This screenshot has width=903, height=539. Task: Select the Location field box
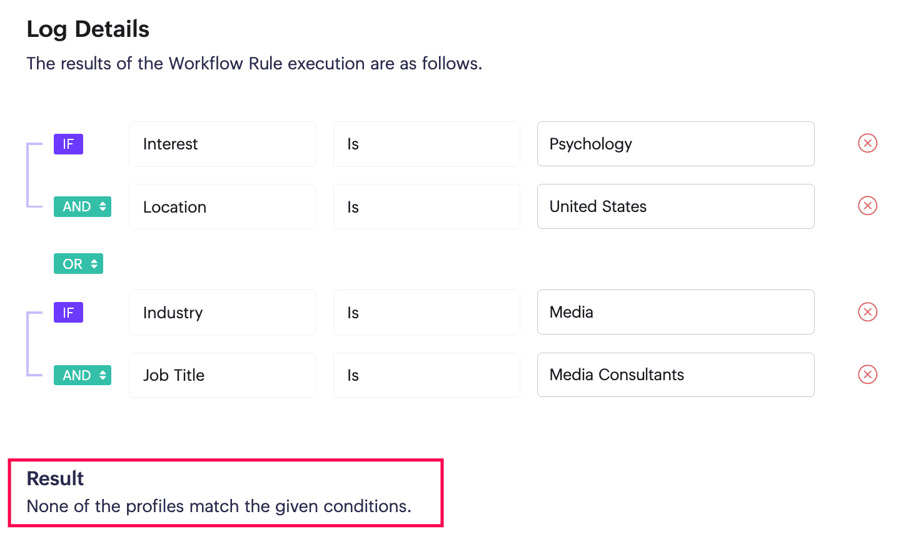click(222, 207)
